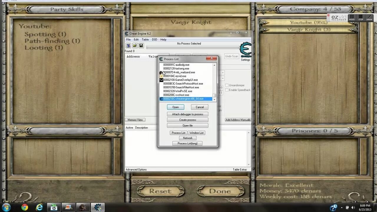Click the Process List button
Screen dimensions: 377x212
click(178, 133)
